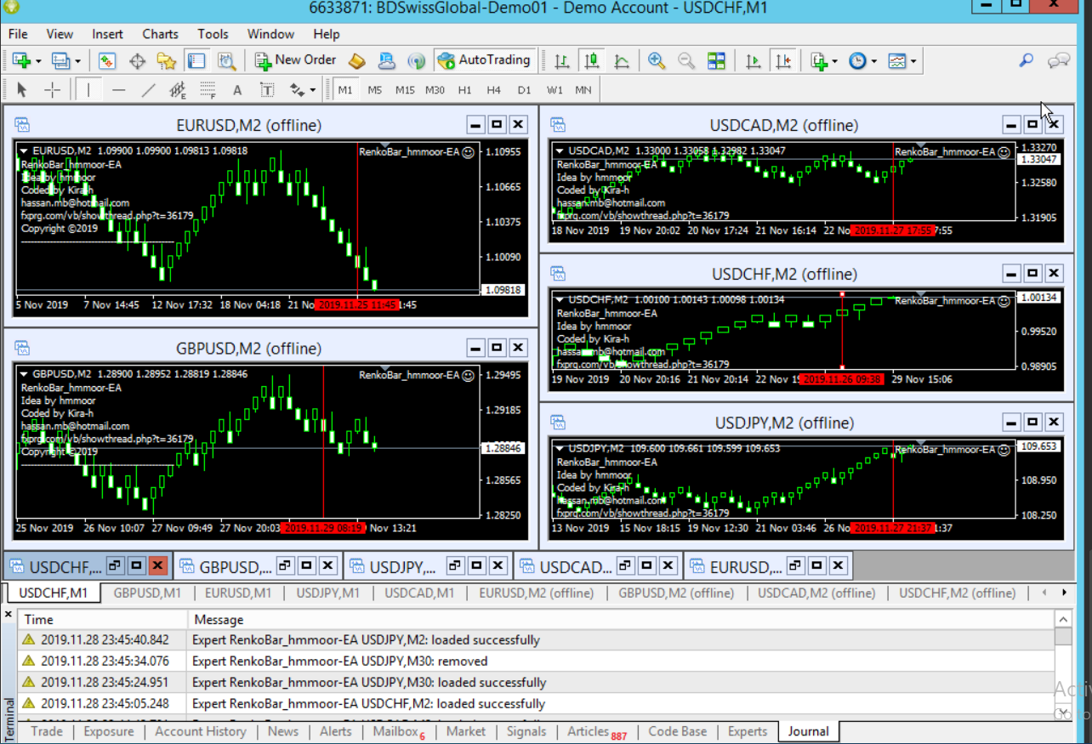1092x744 pixels.
Task: Close the Terminal panel with the X
Action: tap(9, 614)
